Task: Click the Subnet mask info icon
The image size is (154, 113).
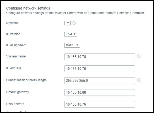Action: (x=139, y=80)
